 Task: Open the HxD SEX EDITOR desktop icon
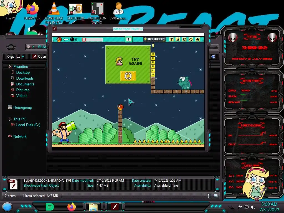pos(76,11)
